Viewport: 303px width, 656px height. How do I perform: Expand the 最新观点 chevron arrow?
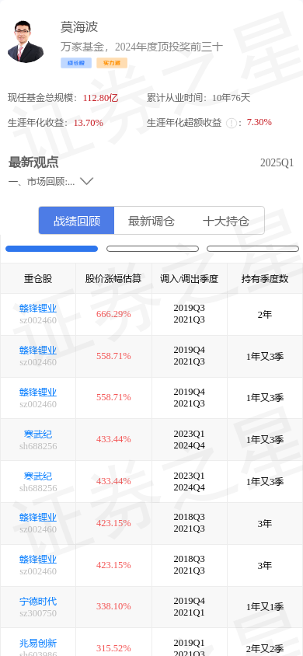[86, 181]
